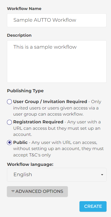
Task: Click the triangle icon on Advanced Options
Action: tap(13, 191)
